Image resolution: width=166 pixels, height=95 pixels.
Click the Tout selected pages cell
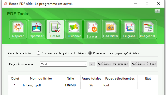click(120, 85)
